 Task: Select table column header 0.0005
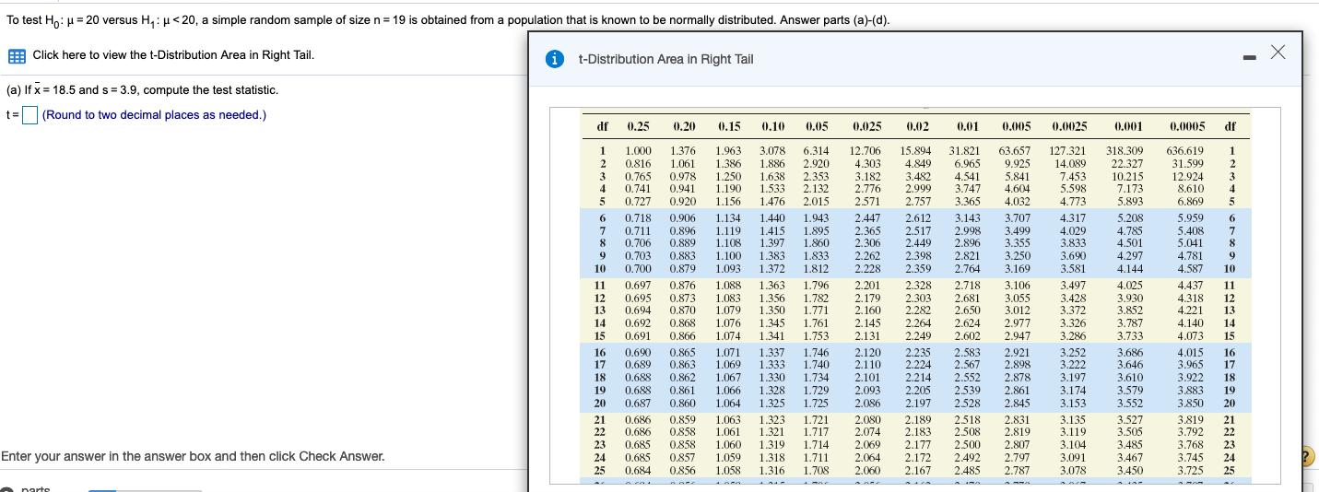click(x=1185, y=126)
